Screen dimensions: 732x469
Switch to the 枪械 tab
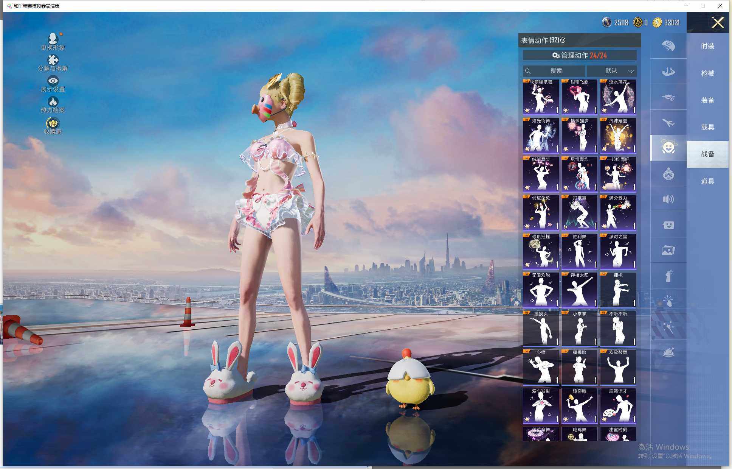707,73
